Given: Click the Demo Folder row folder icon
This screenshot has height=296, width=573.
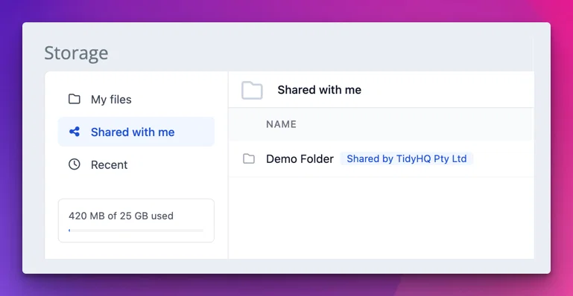Looking at the screenshot, I should pos(249,158).
